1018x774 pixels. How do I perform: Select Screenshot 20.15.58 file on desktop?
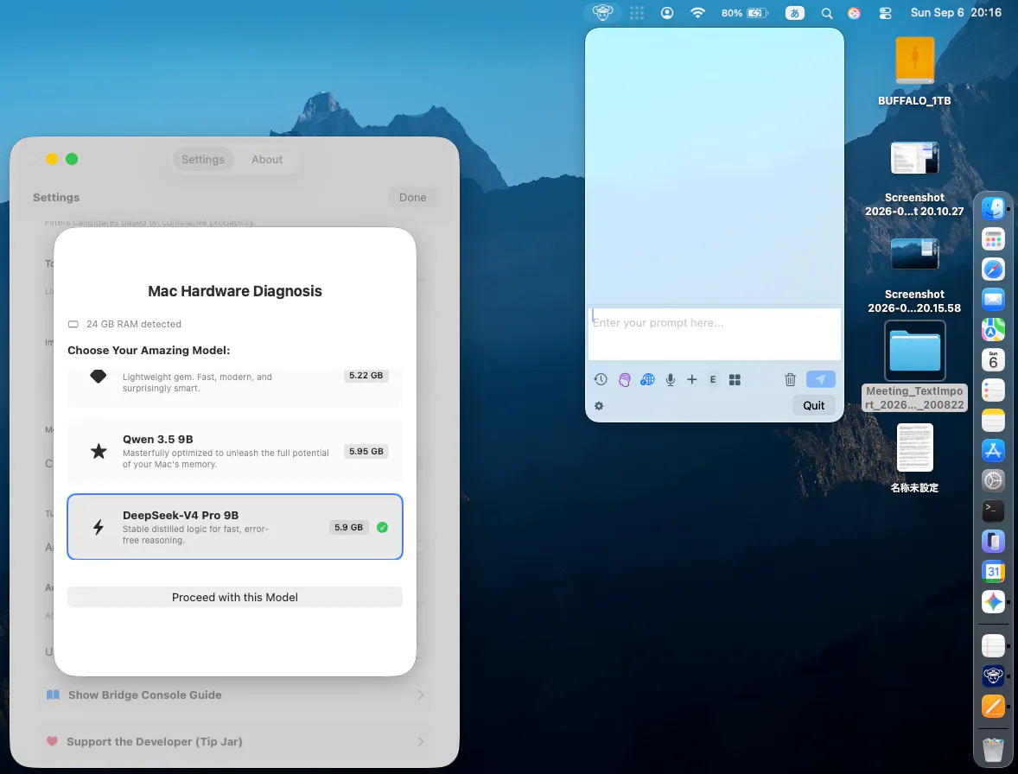coord(914,275)
